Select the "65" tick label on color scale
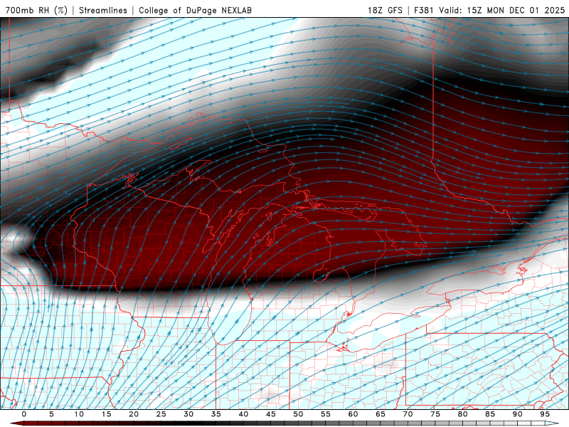Screen dimensions: 569x427 pyautogui.click(x=381, y=414)
